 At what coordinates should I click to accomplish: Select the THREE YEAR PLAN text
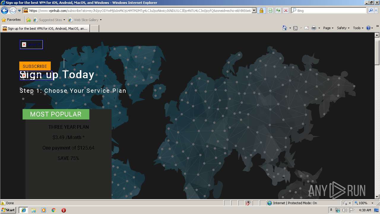click(x=69, y=127)
